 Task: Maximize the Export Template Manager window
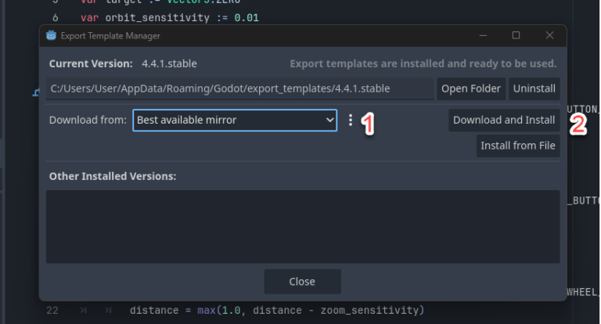point(516,36)
